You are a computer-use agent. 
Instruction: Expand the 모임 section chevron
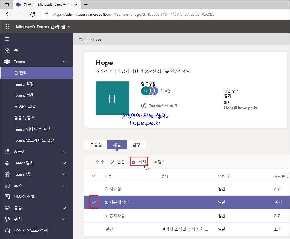64,186
